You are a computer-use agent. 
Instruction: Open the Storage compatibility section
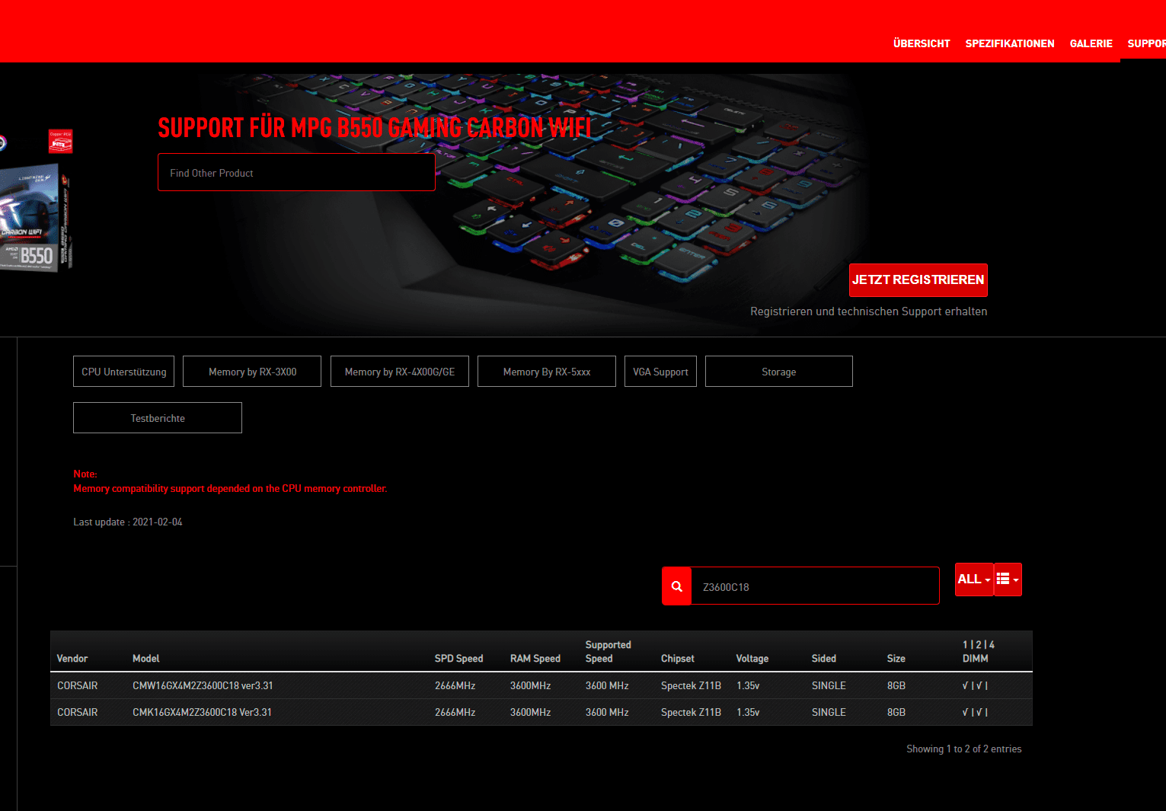click(x=779, y=372)
